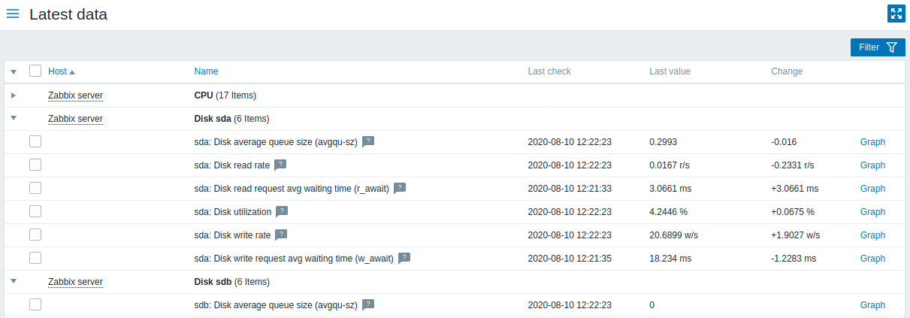The image size is (910, 318).
Task: Expand the CPU (17 Items) group
Action: coord(14,95)
